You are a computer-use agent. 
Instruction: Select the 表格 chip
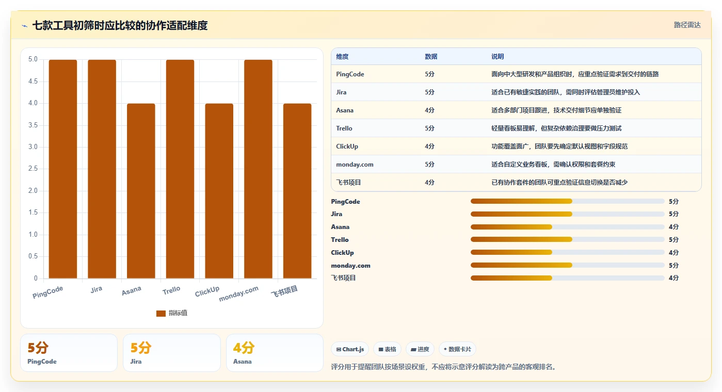coord(387,349)
